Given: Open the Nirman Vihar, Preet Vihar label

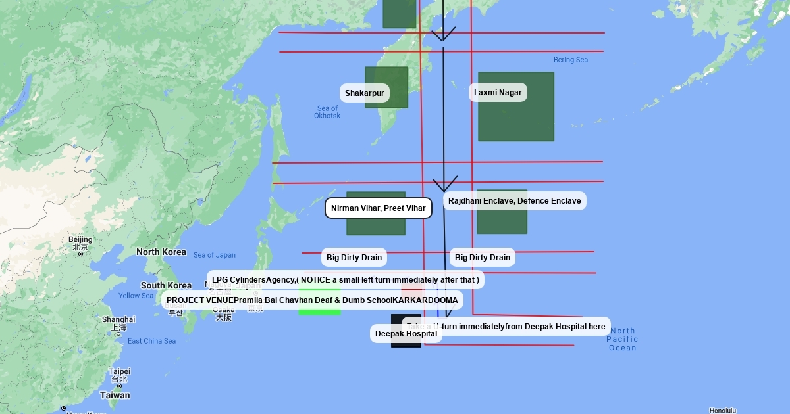Looking at the screenshot, I should (x=379, y=208).
